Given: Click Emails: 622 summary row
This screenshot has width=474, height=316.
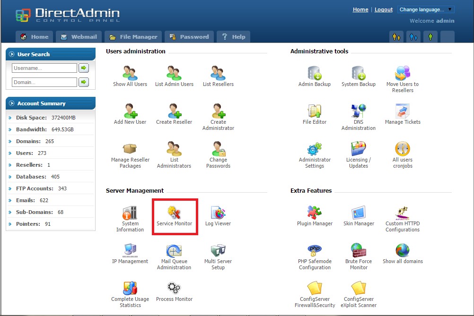Looking at the screenshot, I should pyautogui.click(x=51, y=200).
